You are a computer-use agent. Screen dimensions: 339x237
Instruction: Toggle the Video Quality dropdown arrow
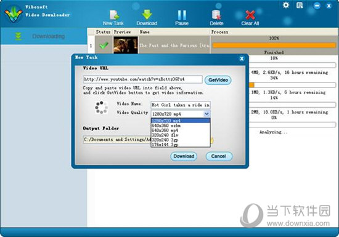click(206, 114)
